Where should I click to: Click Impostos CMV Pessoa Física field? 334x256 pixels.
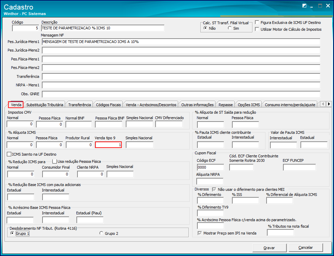pos(50,124)
